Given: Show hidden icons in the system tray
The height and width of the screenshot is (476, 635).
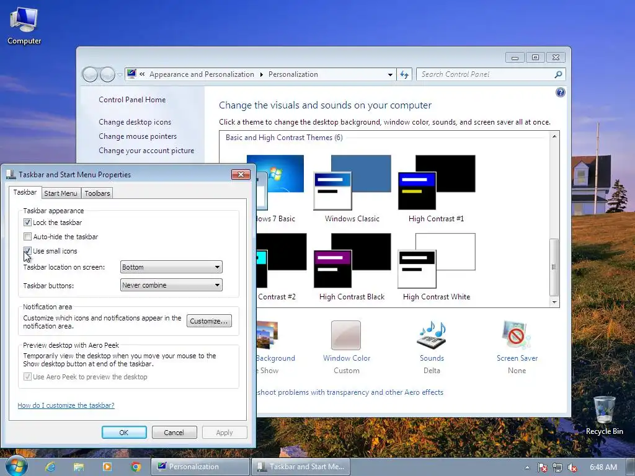Looking at the screenshot, I should [527, 467].
